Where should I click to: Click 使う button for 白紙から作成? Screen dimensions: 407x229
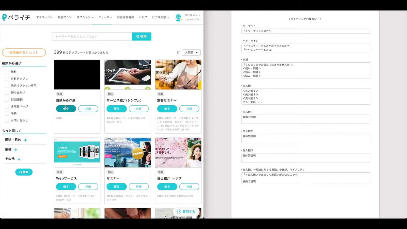click(x=66, y=109)
